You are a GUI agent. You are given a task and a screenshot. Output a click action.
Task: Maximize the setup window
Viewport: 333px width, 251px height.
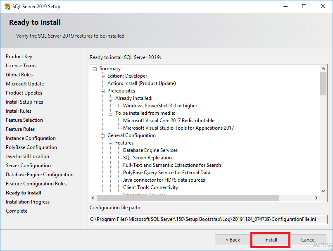coord(304,6)
